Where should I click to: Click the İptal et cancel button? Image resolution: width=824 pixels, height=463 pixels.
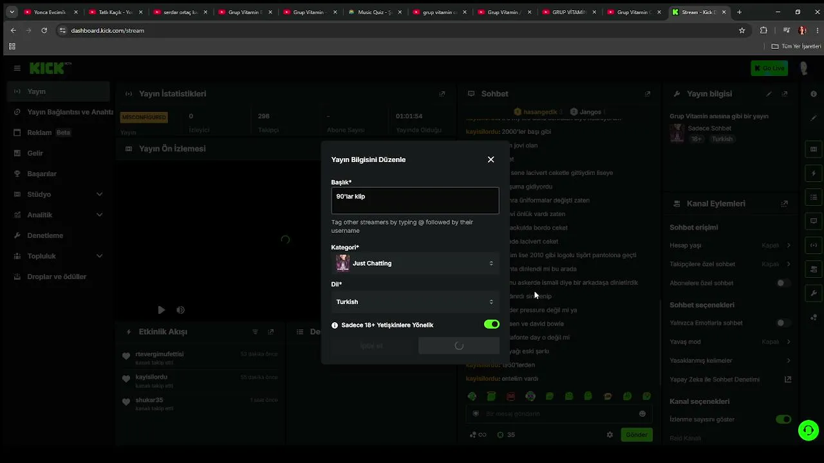(371, 346)
